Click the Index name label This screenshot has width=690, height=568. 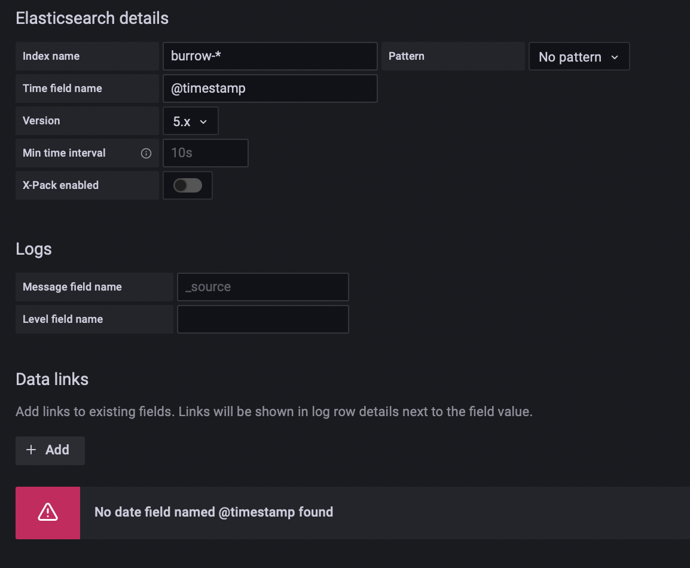[x=51, y=56]
